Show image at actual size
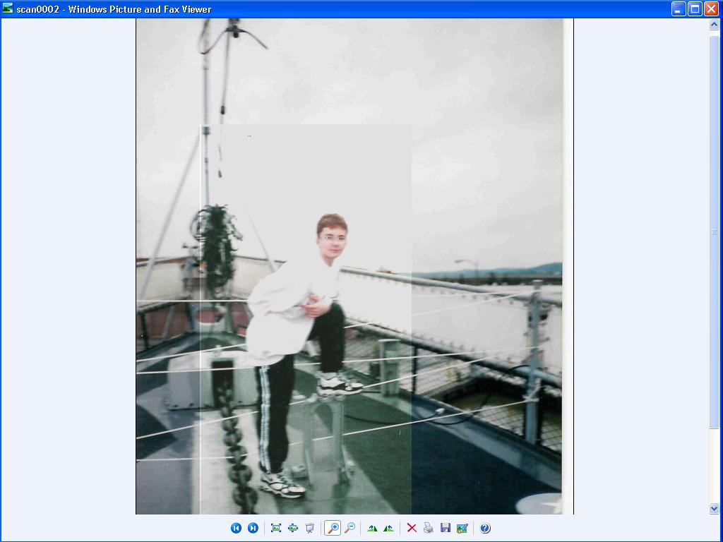This screenshot has height=542, width=723. tap(293, 528)
